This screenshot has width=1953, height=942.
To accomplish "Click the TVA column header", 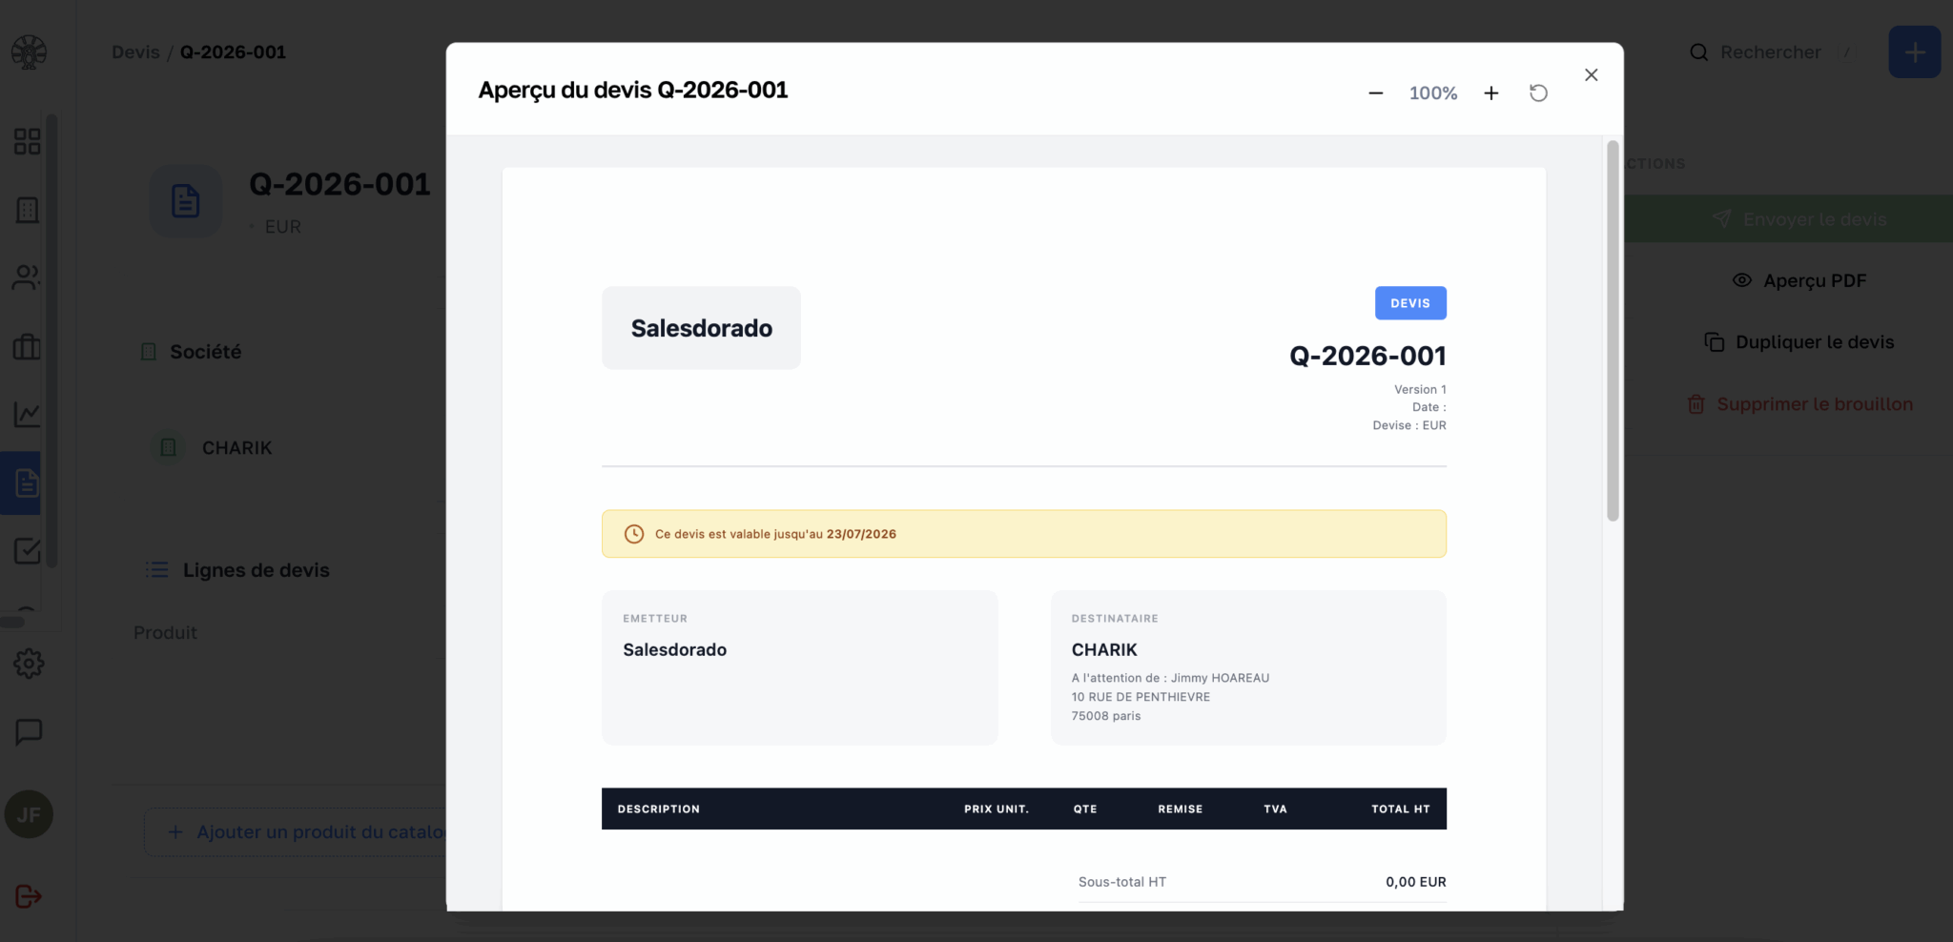I will (x=1275, y=809).
